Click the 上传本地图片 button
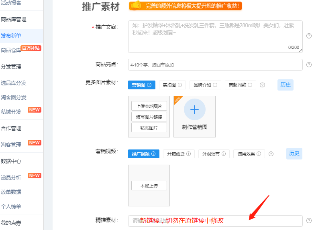 point(149,106)
